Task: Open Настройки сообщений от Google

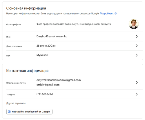Action: [x=29, y=112]
